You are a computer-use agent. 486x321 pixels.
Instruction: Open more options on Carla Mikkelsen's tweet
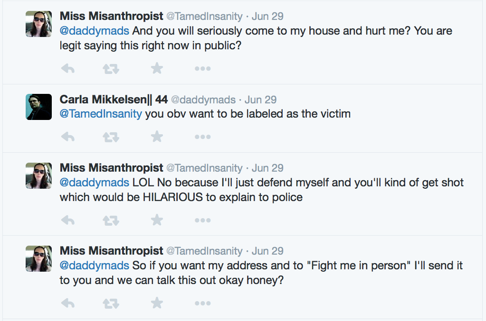(x=202, y=137)
